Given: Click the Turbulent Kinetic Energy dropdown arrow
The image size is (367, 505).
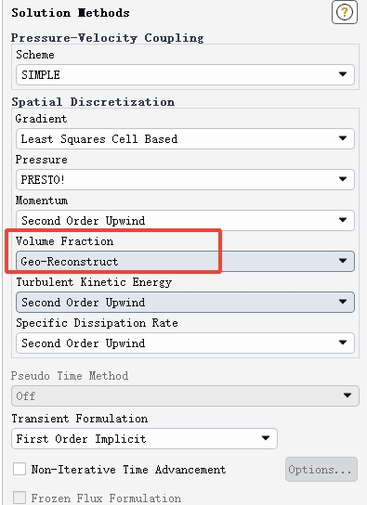Looking at the screenshot, I should pos(343,302).
